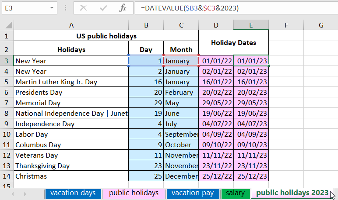Select the National Independence Day cell
The height and width of the screenshot is (200, 338).
coord(71,114)
